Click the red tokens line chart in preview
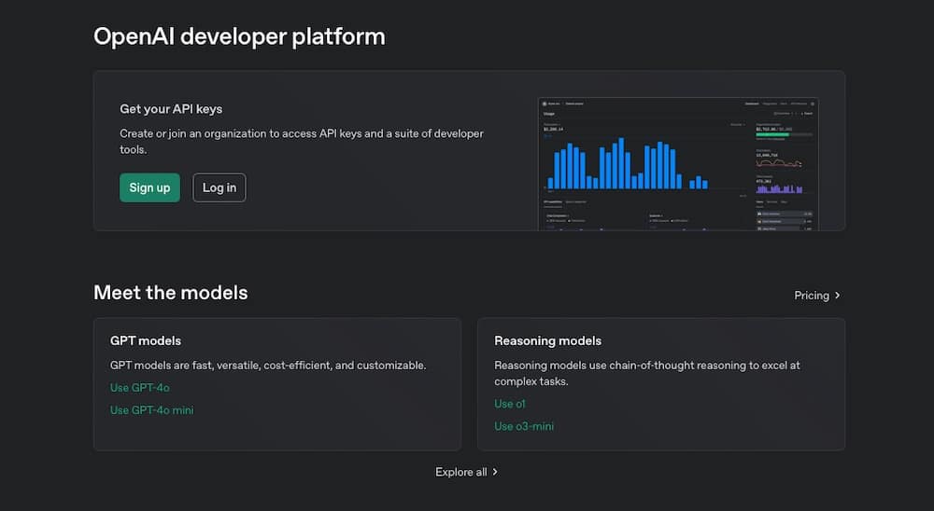 tap(780, 163)
